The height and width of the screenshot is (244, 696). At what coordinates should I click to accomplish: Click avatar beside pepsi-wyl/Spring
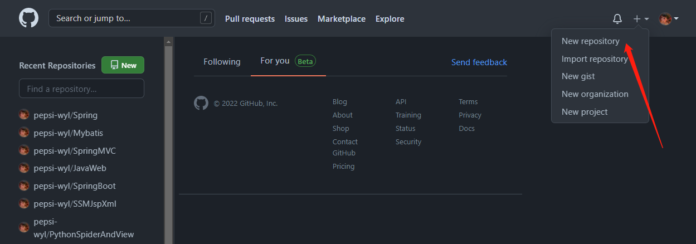(24, 115)
